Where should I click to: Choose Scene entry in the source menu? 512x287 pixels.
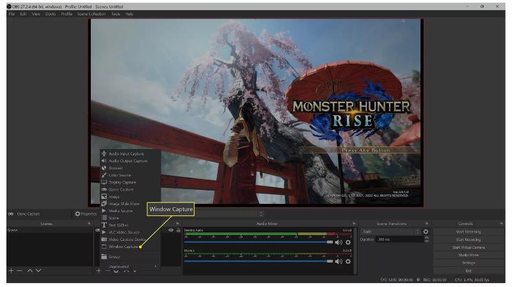click(130, 218)
